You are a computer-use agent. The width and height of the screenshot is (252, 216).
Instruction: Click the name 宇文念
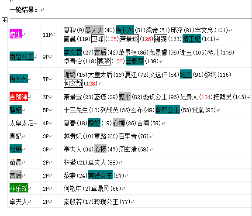point(204,30)
